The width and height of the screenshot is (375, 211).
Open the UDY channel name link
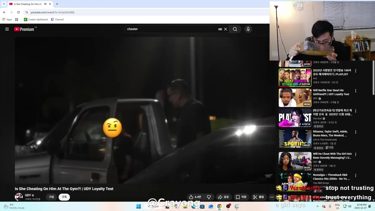28,195
